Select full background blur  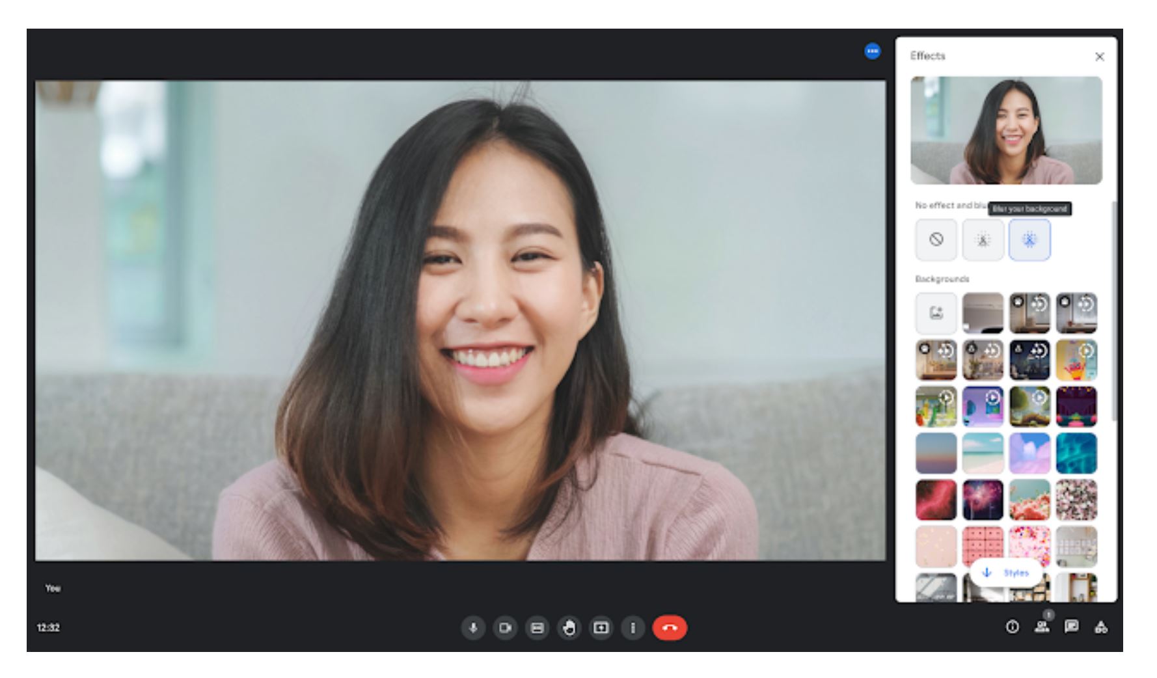(1030, 239)
